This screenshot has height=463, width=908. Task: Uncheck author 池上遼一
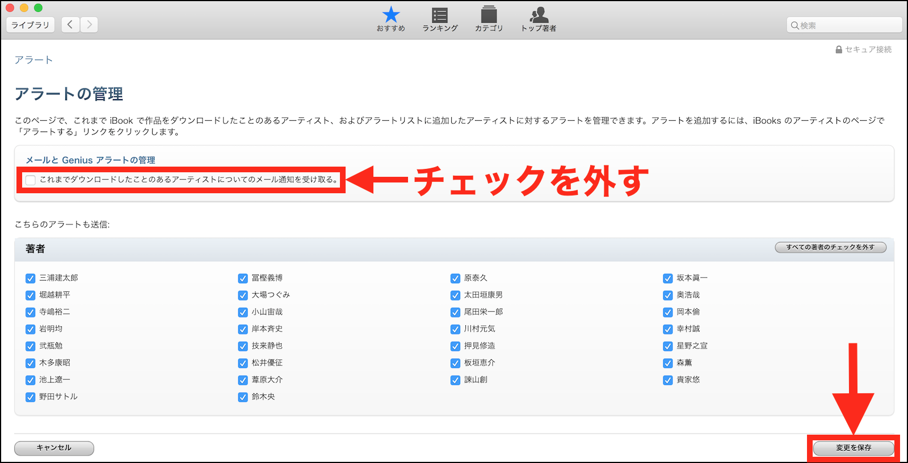click(x=31, y=380)
